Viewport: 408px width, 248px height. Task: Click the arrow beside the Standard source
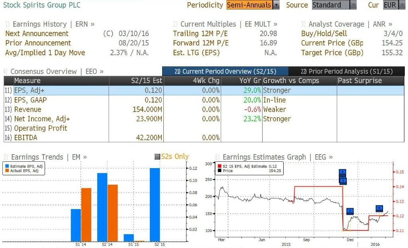353,5
